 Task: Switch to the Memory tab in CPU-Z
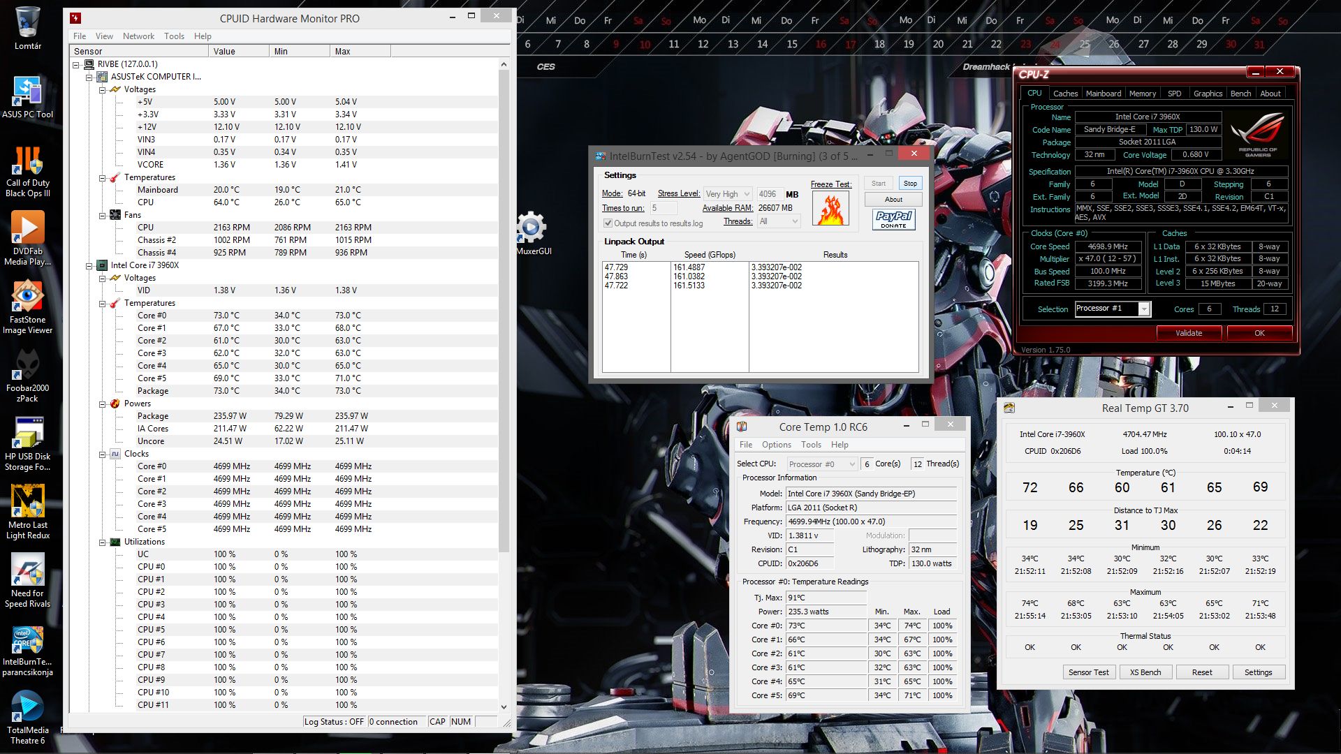coord(1142,94)
